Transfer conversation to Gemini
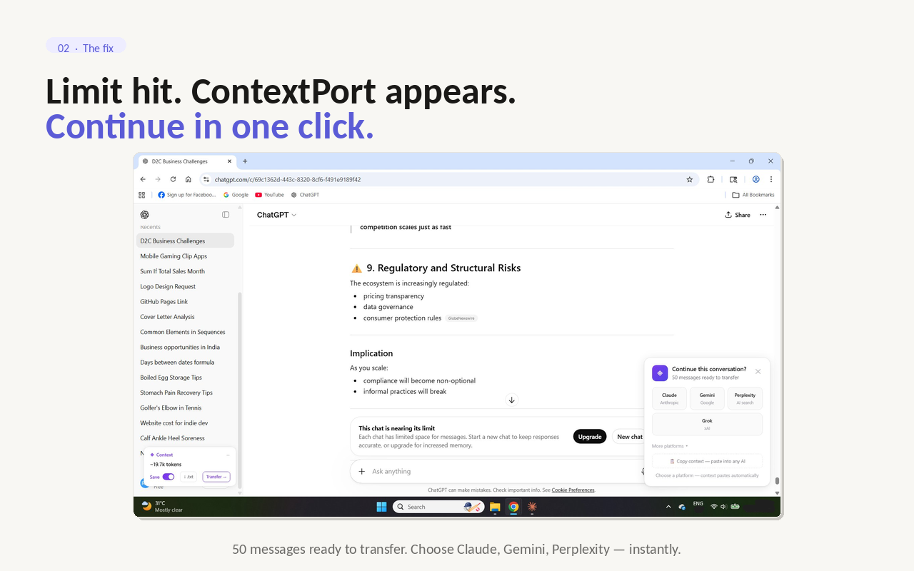914x571 pixels. point(707,398)
